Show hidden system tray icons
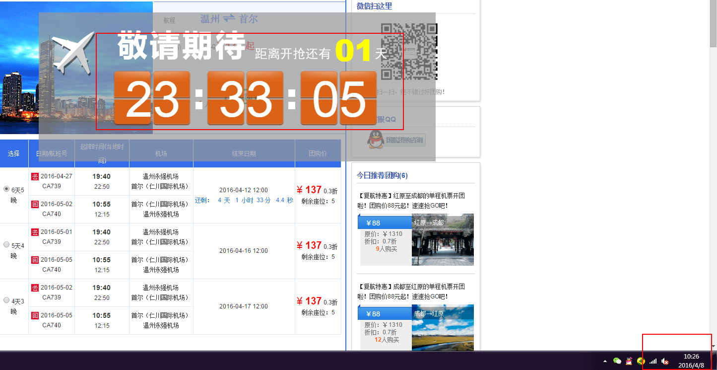The image size is (717, 370). pos(605,361)
